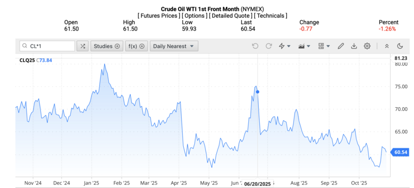Click the Crude Oil WTI 1st Front Month title

200,9
